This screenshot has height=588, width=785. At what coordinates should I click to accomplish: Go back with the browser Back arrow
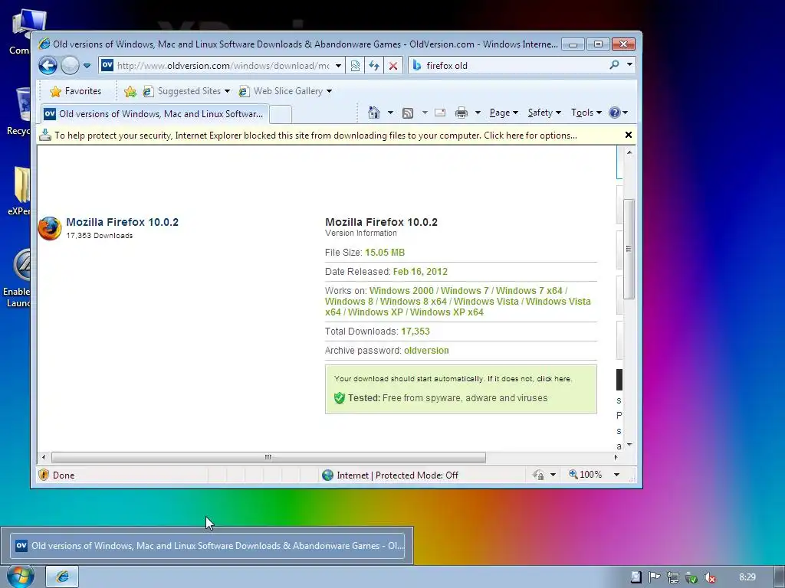pos(48,66)
